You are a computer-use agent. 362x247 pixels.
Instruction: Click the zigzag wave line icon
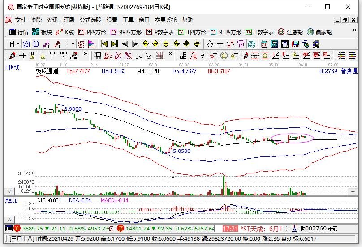click(x=149, y=56)
